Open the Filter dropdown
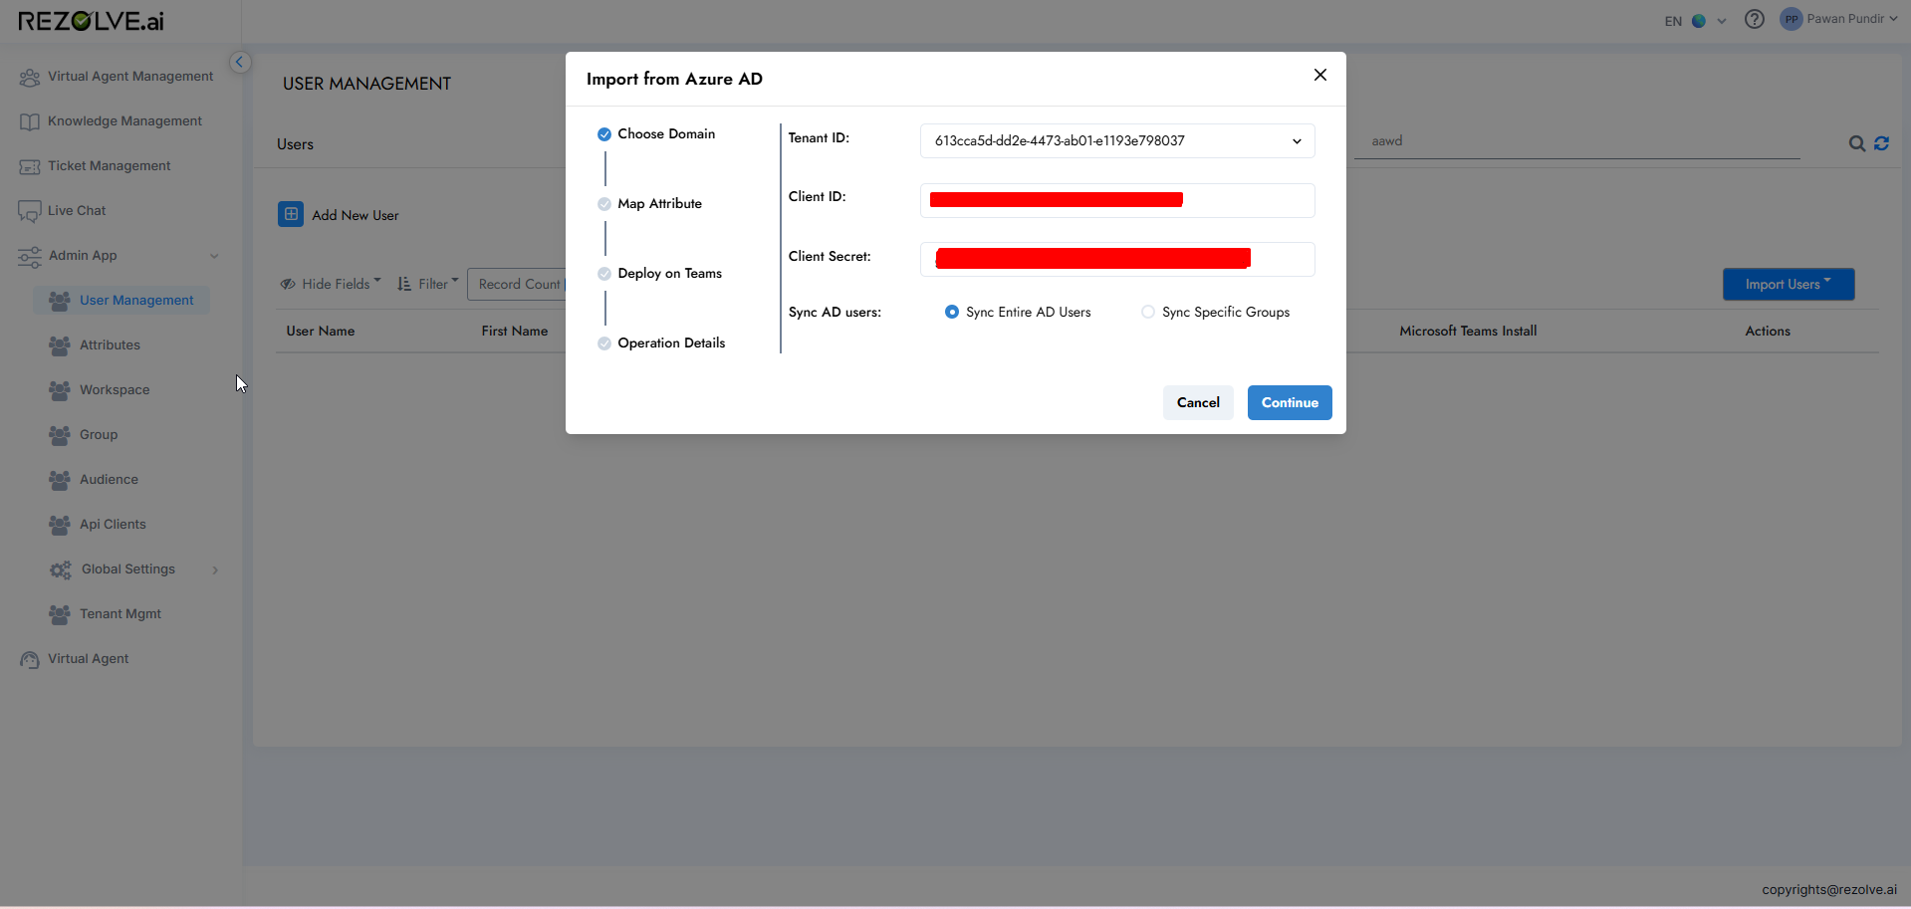Image resolution: width=1911 pixels, height=909 pixels. pos(428,284)
